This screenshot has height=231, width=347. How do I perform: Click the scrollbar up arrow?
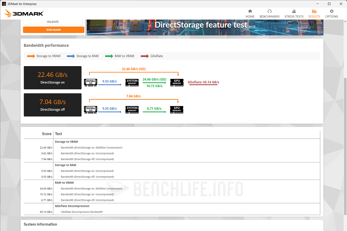[x=345, y=21]
